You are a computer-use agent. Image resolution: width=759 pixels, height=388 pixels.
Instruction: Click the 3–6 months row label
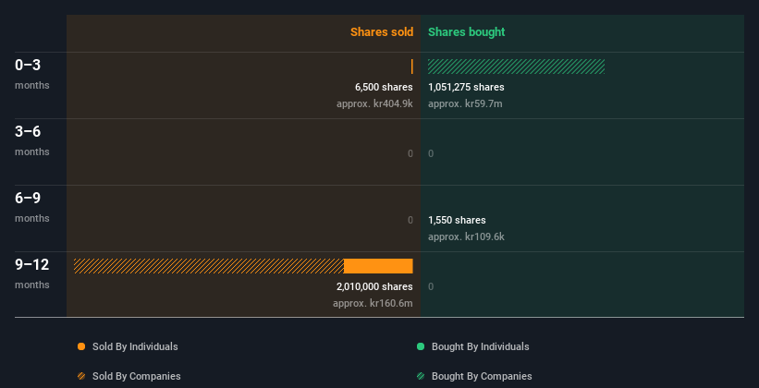point(32,140)
